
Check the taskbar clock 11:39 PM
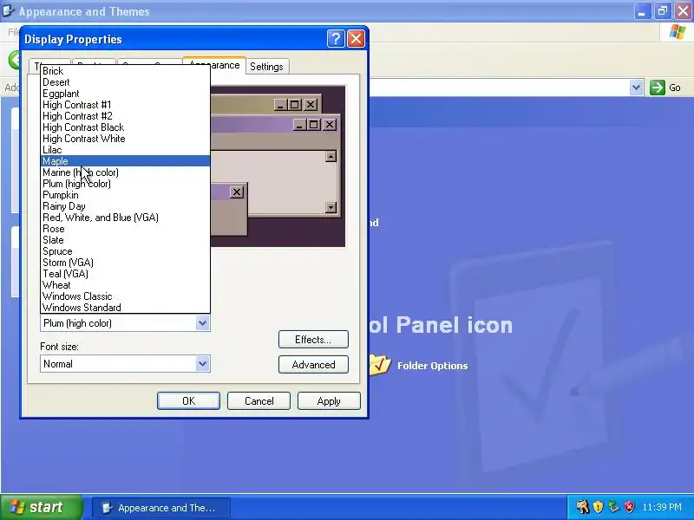pos(662,507)
